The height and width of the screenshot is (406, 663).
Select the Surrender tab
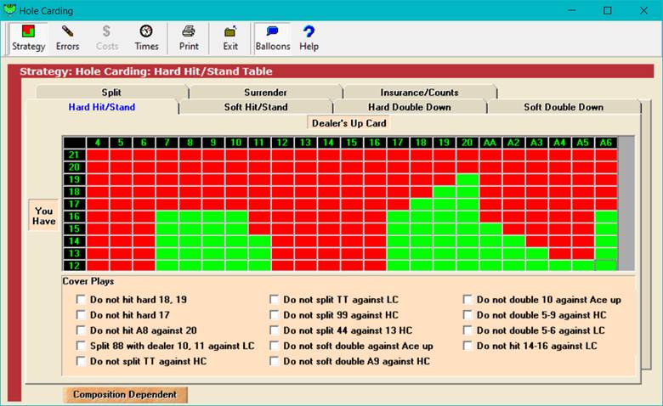pos(265,92)
